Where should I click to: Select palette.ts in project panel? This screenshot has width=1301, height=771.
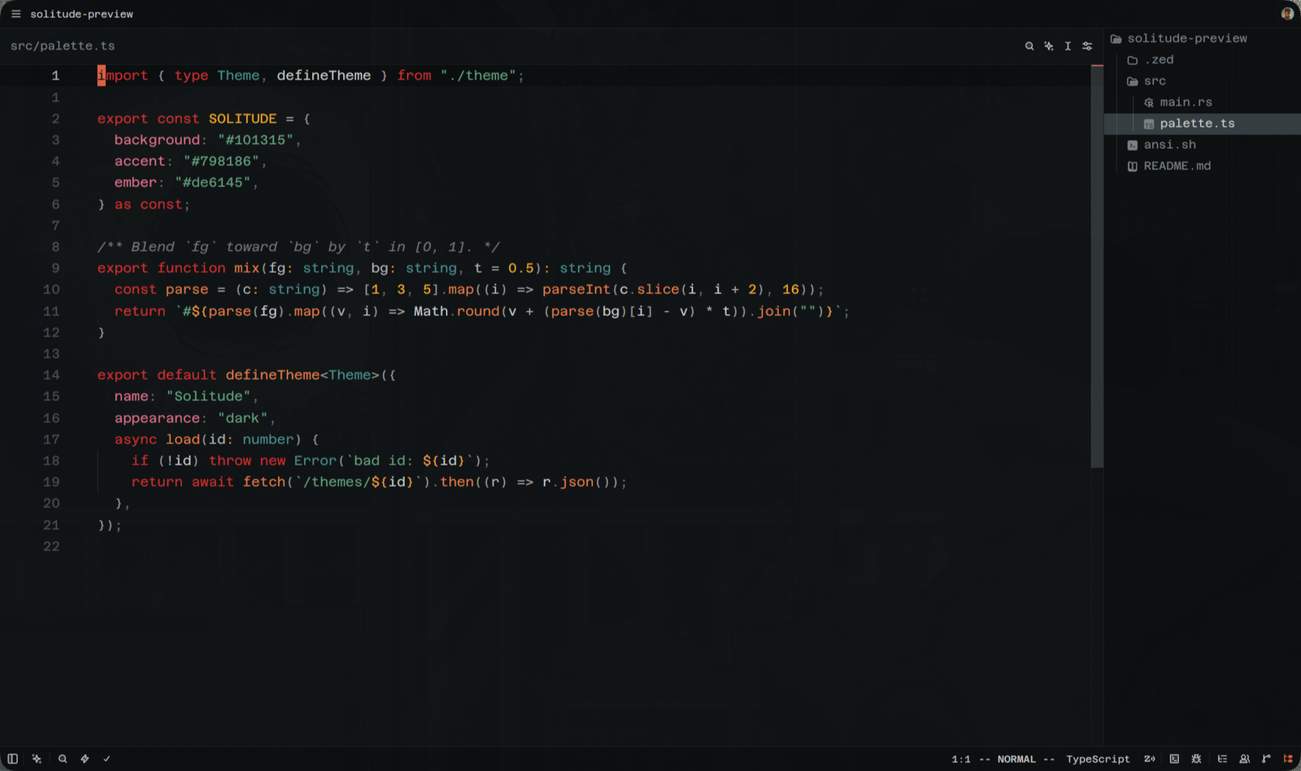(1202, 123)
